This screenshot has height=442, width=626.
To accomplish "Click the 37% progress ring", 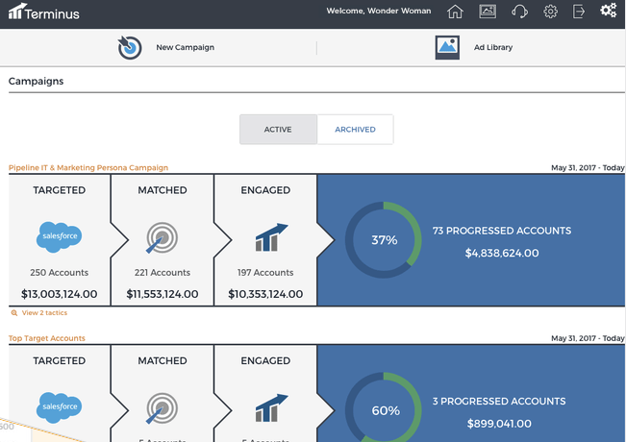I will point(384,240).
